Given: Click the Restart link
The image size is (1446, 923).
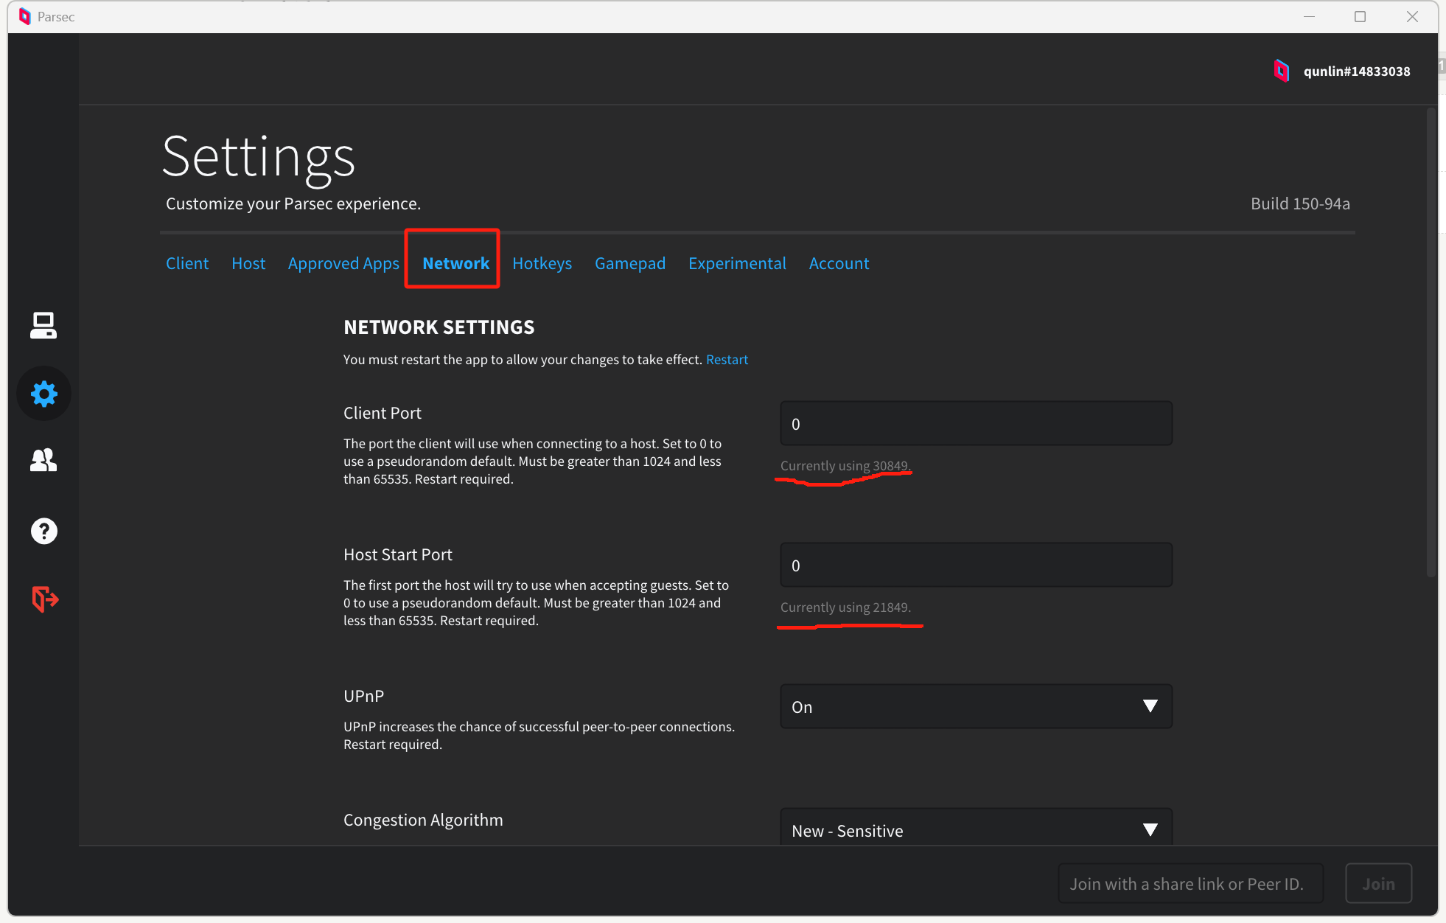Looking at the screenshot, I should point(727,360).
